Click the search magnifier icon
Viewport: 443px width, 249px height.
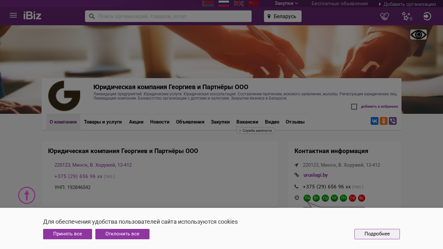(x=92, y=16)
